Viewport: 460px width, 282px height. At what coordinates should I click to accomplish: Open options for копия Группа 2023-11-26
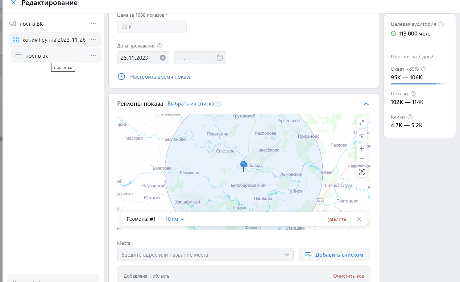pyautogui.click(x=94, y=40)
